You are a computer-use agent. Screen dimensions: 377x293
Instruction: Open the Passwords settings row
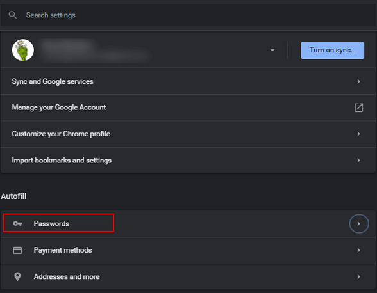(x=188, y=224)
